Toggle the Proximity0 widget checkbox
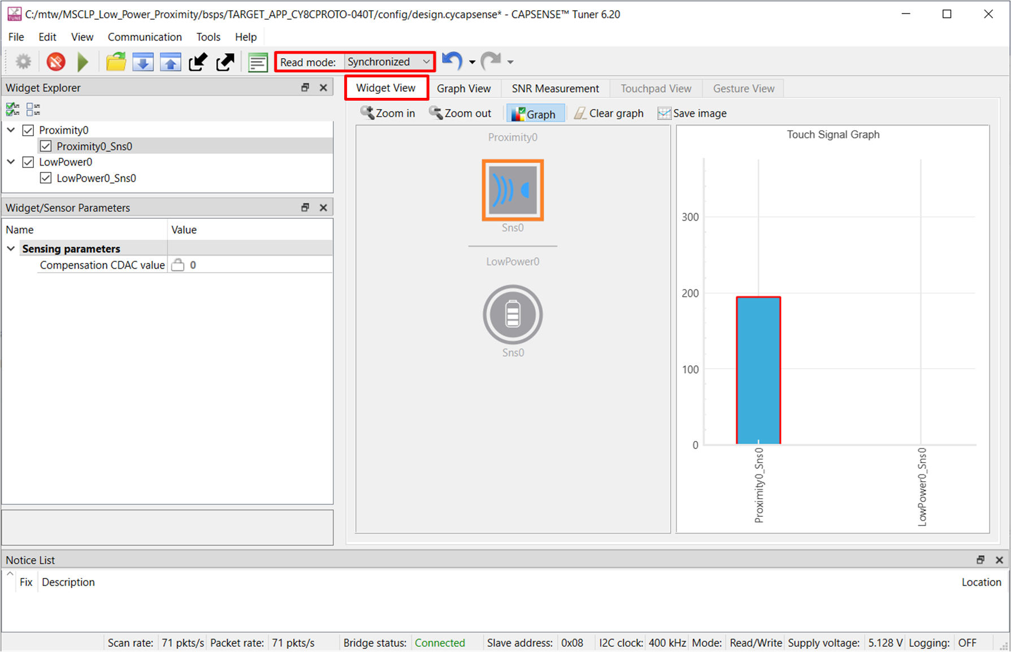 click(x=28, y=130)
